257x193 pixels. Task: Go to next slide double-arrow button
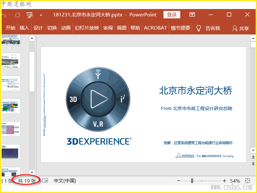click(253, 164)
